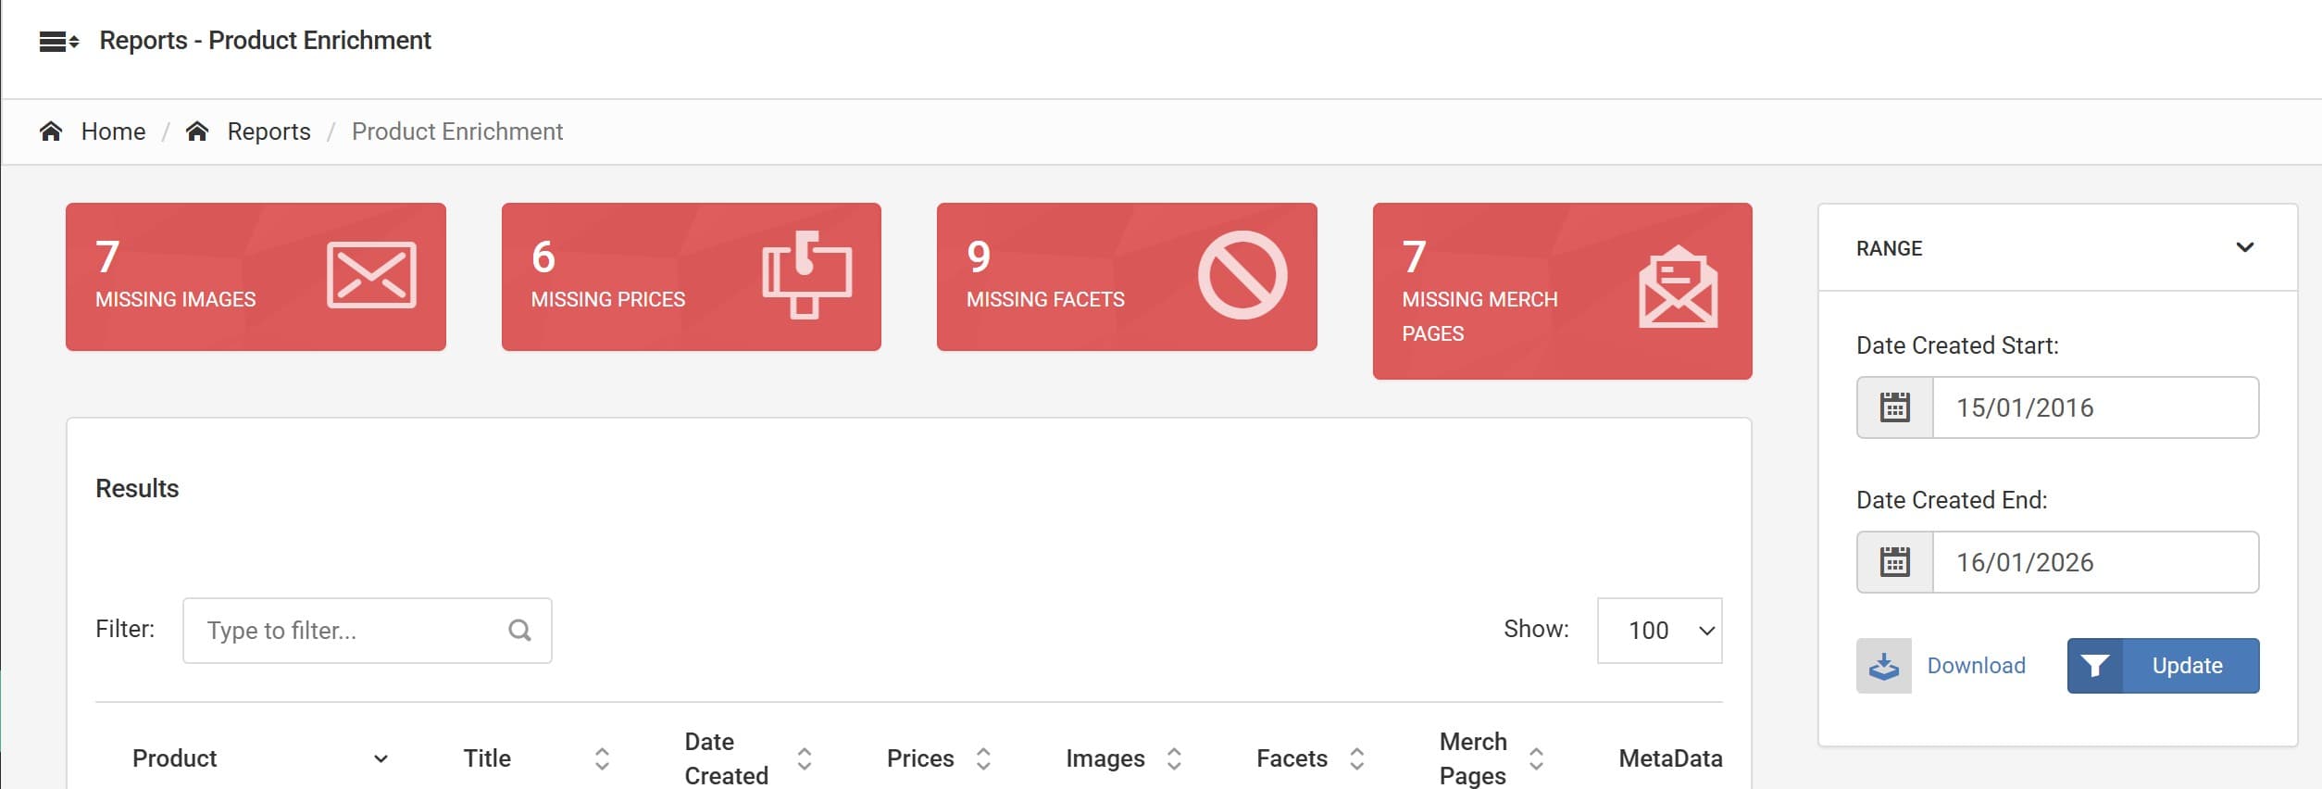The height and width of the screenshot is (789, 2322).
Task: Open the hamburger menu icon
Action: (x=58, y=41)
